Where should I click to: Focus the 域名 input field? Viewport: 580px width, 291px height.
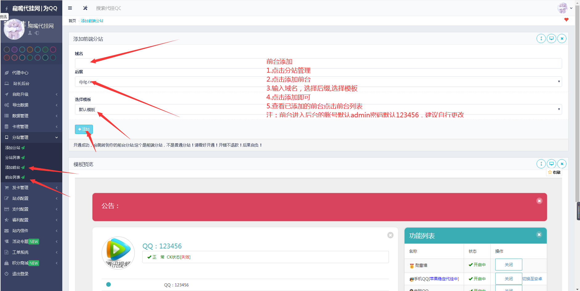[318, 63]
